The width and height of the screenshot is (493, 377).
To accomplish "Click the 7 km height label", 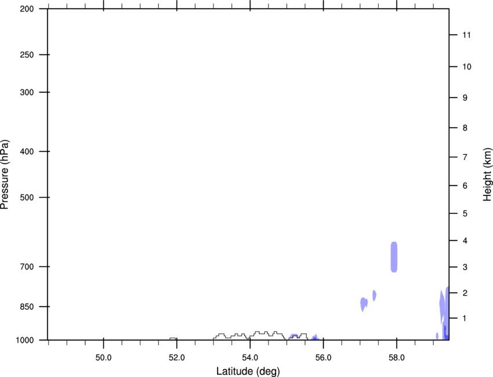I will pyautogui.click(x=465, y=157).
